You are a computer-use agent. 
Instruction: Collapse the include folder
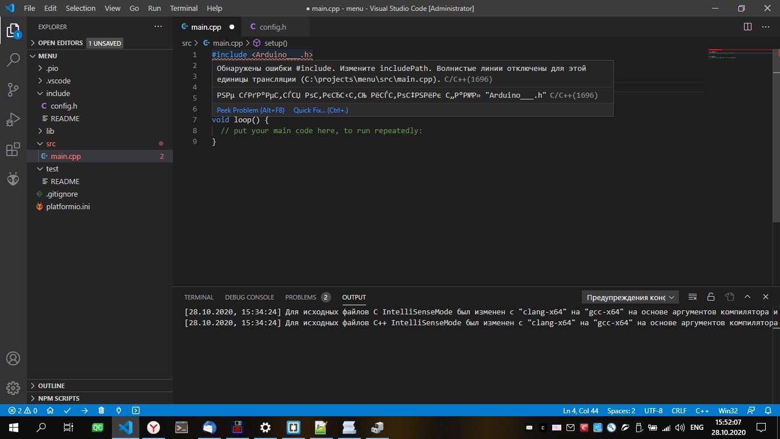[100, 93]
